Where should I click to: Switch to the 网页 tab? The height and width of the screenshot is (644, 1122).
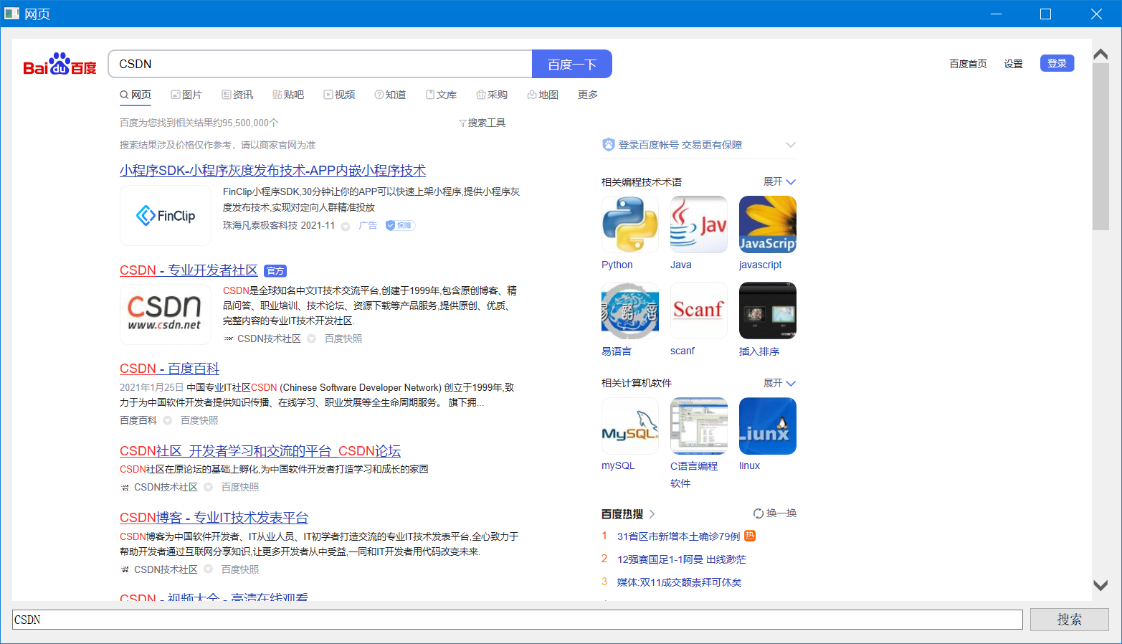click(x=136, y=95)
